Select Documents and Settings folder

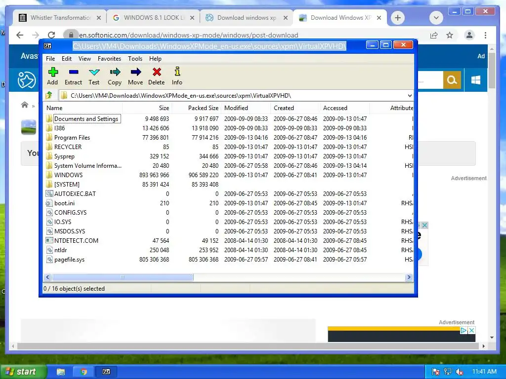point(86,118)
